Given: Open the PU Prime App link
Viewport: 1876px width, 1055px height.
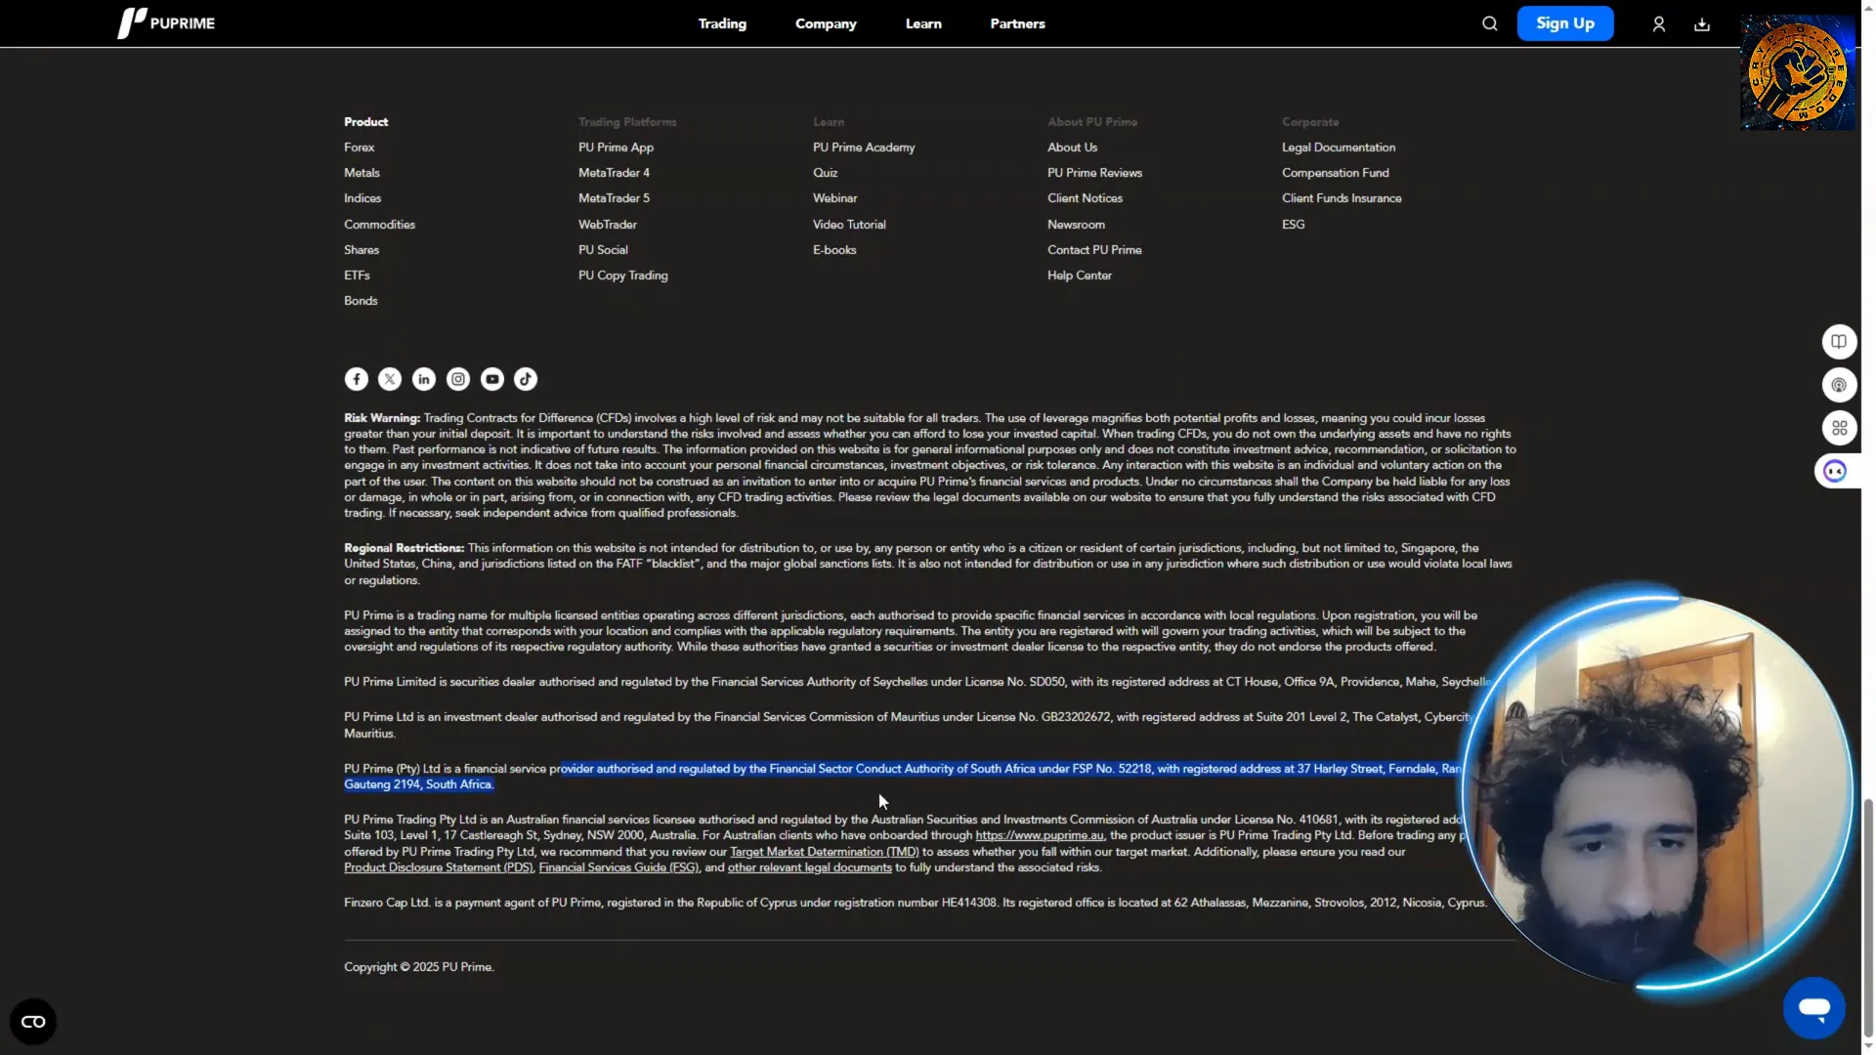Looking at the screenshot, I should coord(616,148).
